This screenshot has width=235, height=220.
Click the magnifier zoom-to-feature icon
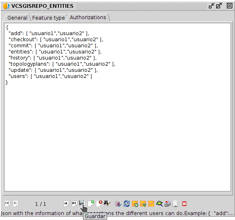tap(159, 204)
